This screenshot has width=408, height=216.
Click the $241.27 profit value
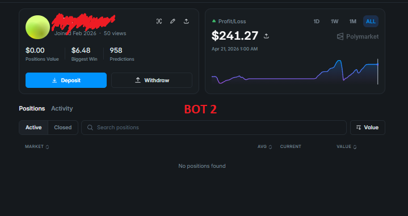click(235, 36)
